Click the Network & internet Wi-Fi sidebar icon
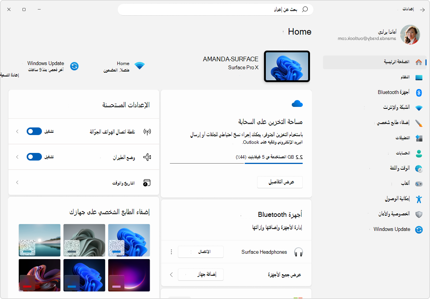The width and height of the screenshot is (430, 299). 419,108
